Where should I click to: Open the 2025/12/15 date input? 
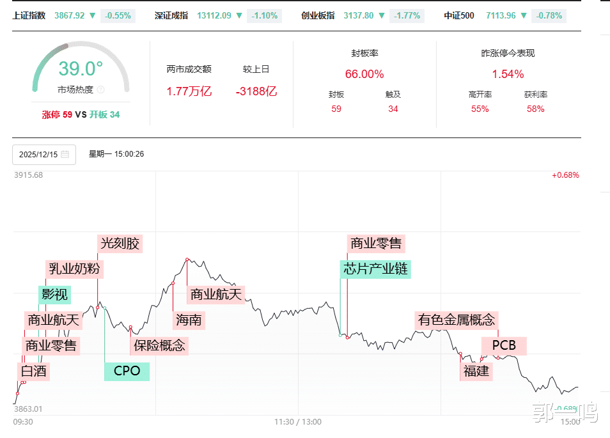(38, 154)
